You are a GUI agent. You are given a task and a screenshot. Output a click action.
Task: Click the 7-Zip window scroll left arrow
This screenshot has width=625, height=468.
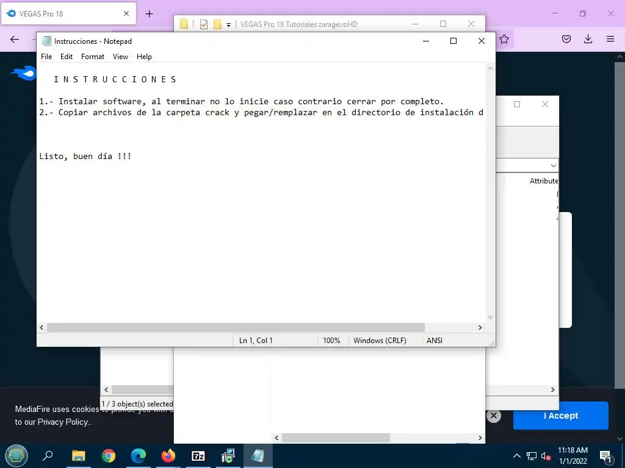pyautogui.click(x=106, y=389)
